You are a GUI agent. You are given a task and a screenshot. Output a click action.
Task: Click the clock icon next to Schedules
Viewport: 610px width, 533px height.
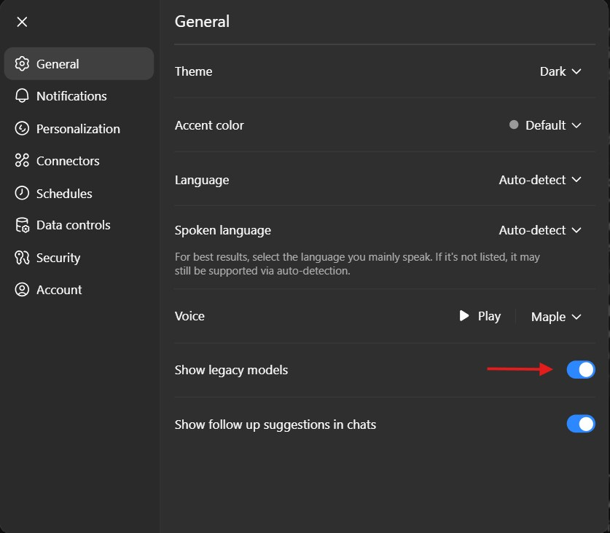[x=21, y=193]
